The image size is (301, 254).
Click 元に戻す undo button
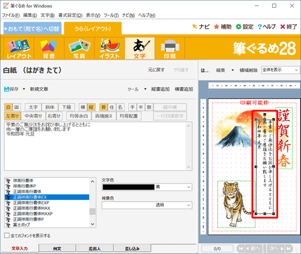point(156,70)
